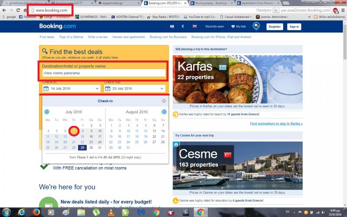Open the Cesme destination photo
347x217 pixels.
coord(238,166)
